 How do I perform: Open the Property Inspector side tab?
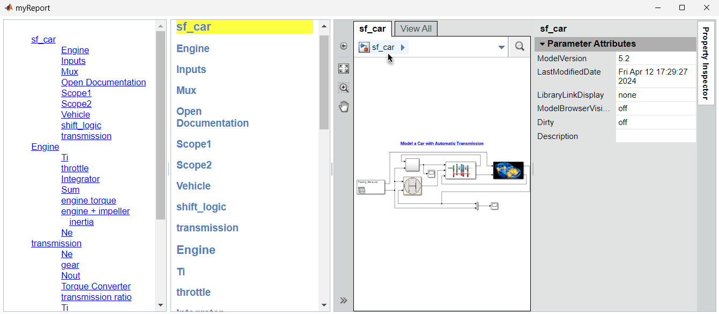tap(706, 63)
